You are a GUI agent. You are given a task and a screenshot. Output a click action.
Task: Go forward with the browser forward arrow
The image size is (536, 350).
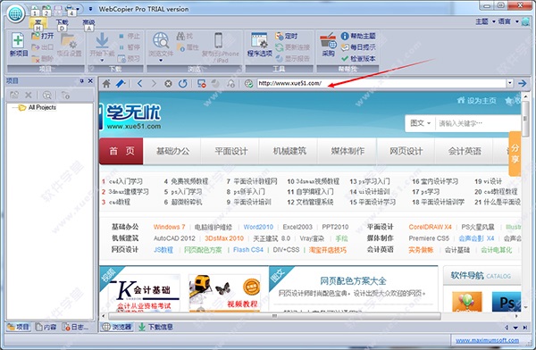[154, 83]
